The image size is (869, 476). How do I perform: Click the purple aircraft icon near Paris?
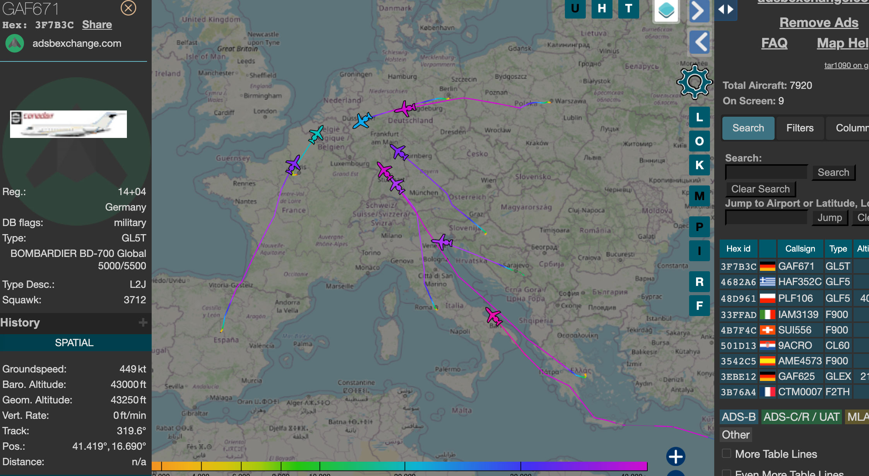(293, 165)
